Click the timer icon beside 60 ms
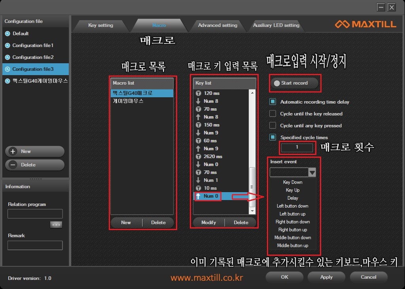Image resolution: width=405 pixels, height=289 pixels. point(198,141)
